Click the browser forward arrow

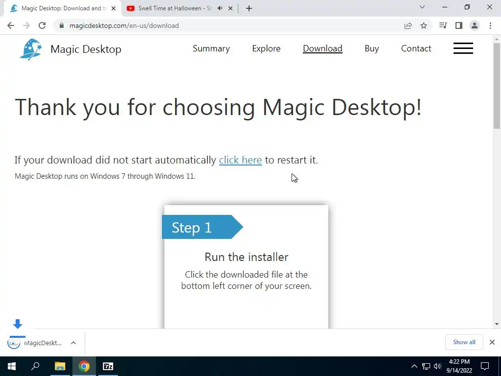click(26, 25)
